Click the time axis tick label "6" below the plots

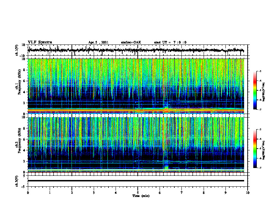point(160,193)
